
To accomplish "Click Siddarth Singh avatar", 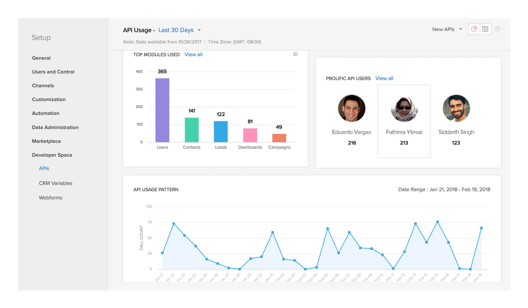I will tap(456, 108).
